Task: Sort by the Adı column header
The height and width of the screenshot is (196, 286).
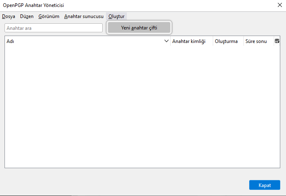Action: coord(88,41)
